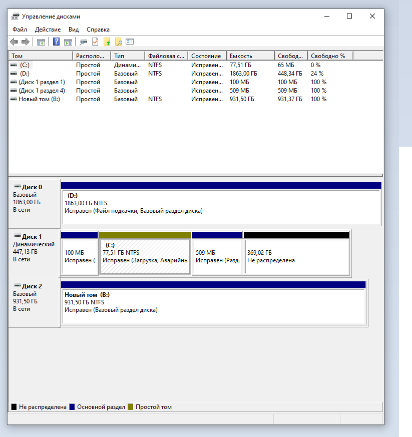Open the Файл menu
This screenshot has width=412, height=437.
[x=20, y=30]
